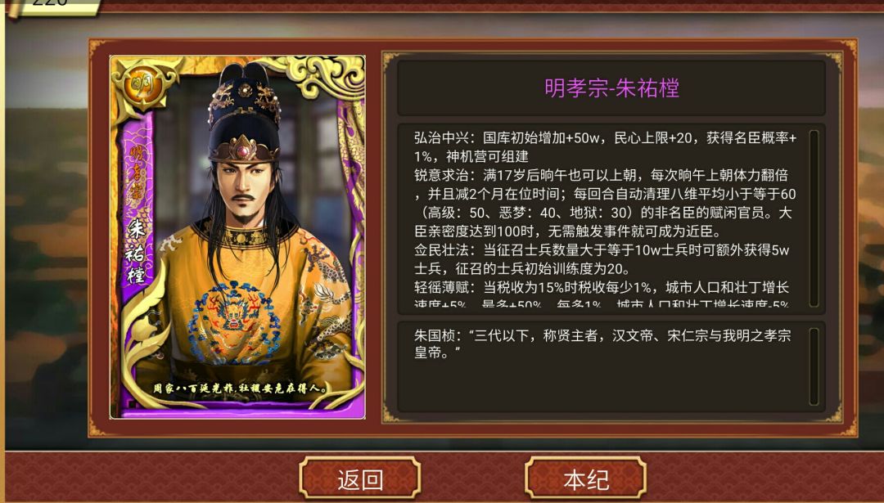Click the skills description scrollbar
Viewport: 884px width, 503px height.
814,218
